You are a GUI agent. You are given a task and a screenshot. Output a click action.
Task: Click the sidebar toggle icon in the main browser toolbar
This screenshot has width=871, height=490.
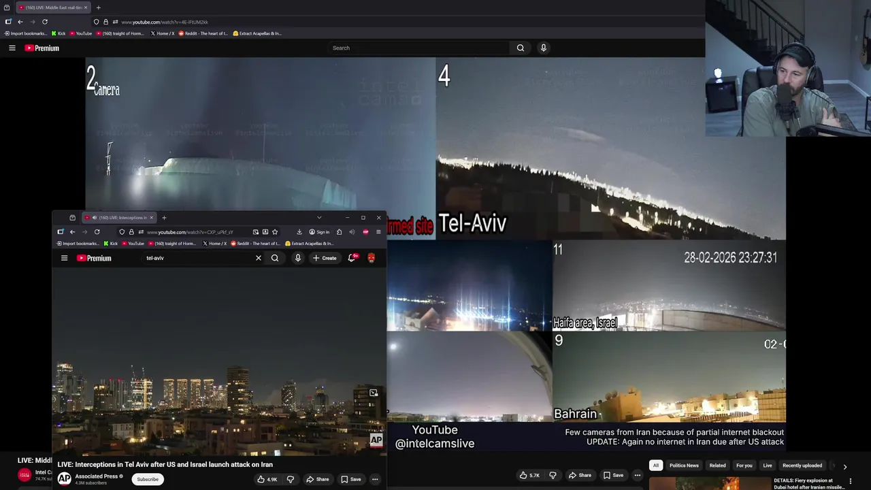[7, 22]
